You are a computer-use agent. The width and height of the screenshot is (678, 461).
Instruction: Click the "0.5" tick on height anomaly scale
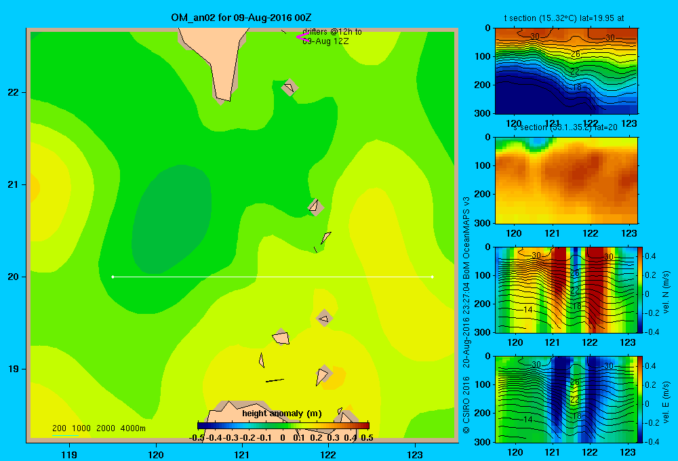point(367,438)
